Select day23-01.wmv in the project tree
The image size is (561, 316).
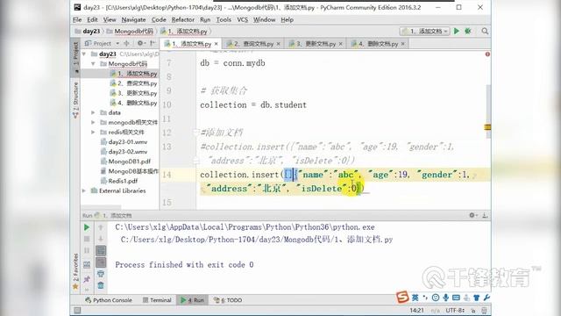pos(124,142)
